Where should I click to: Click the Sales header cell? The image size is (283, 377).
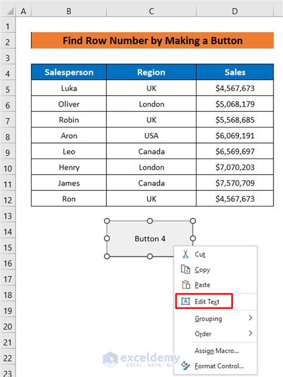click(x=235, y=72)
